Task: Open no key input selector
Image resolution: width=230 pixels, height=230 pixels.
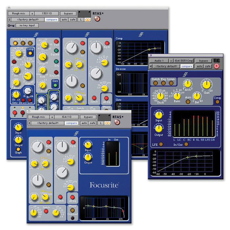Action: pyautogui.click(x=27, y=26)
